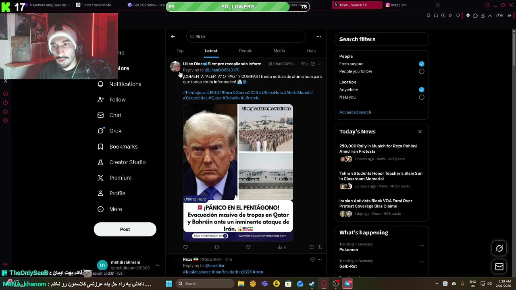
Task: Reply to Lilian Diaz's post
Action: pyautogui.click(x=185, y=247)
